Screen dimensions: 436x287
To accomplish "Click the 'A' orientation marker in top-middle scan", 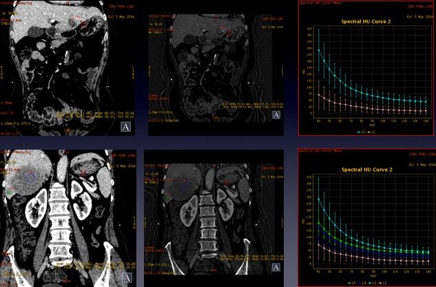I will (x=276, y=115).
